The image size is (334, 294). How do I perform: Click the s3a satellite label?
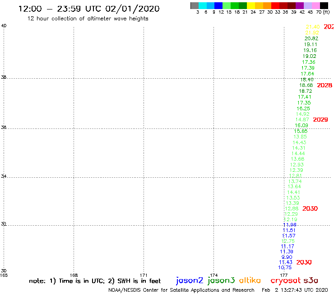(x=311, y=280)
